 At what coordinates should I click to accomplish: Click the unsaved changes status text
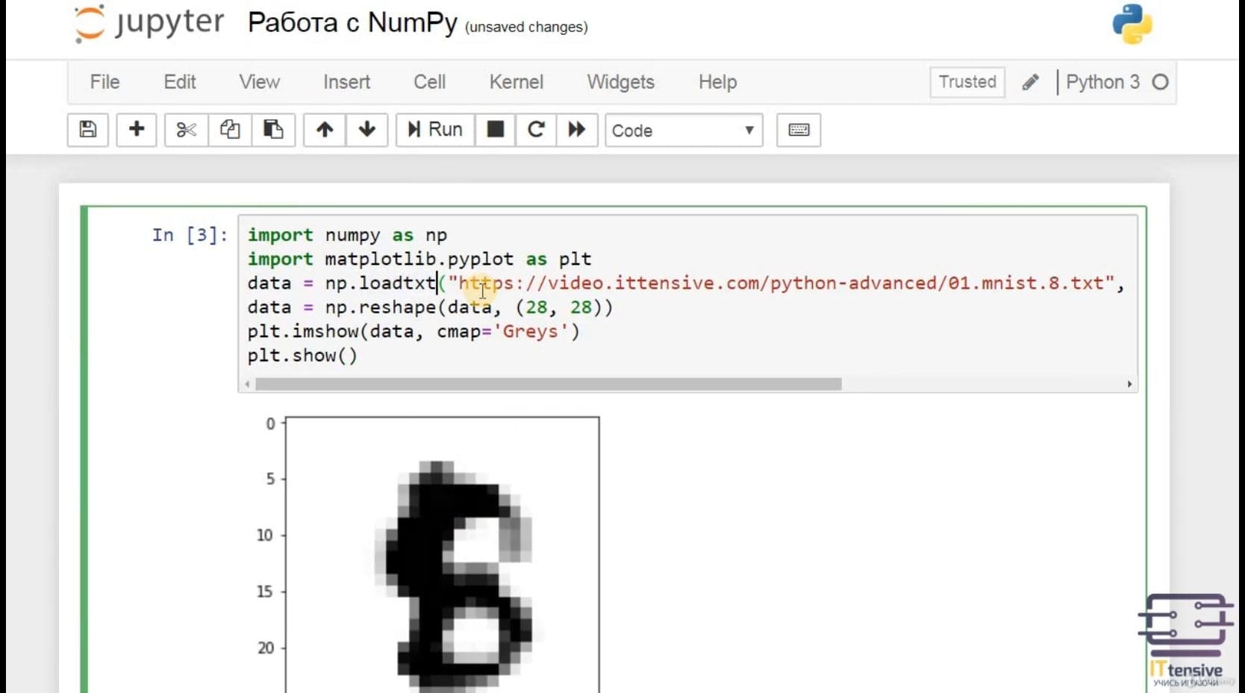coord(526,27)
